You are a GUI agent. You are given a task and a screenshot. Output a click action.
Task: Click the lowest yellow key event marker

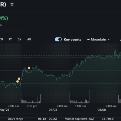point(18,81)
